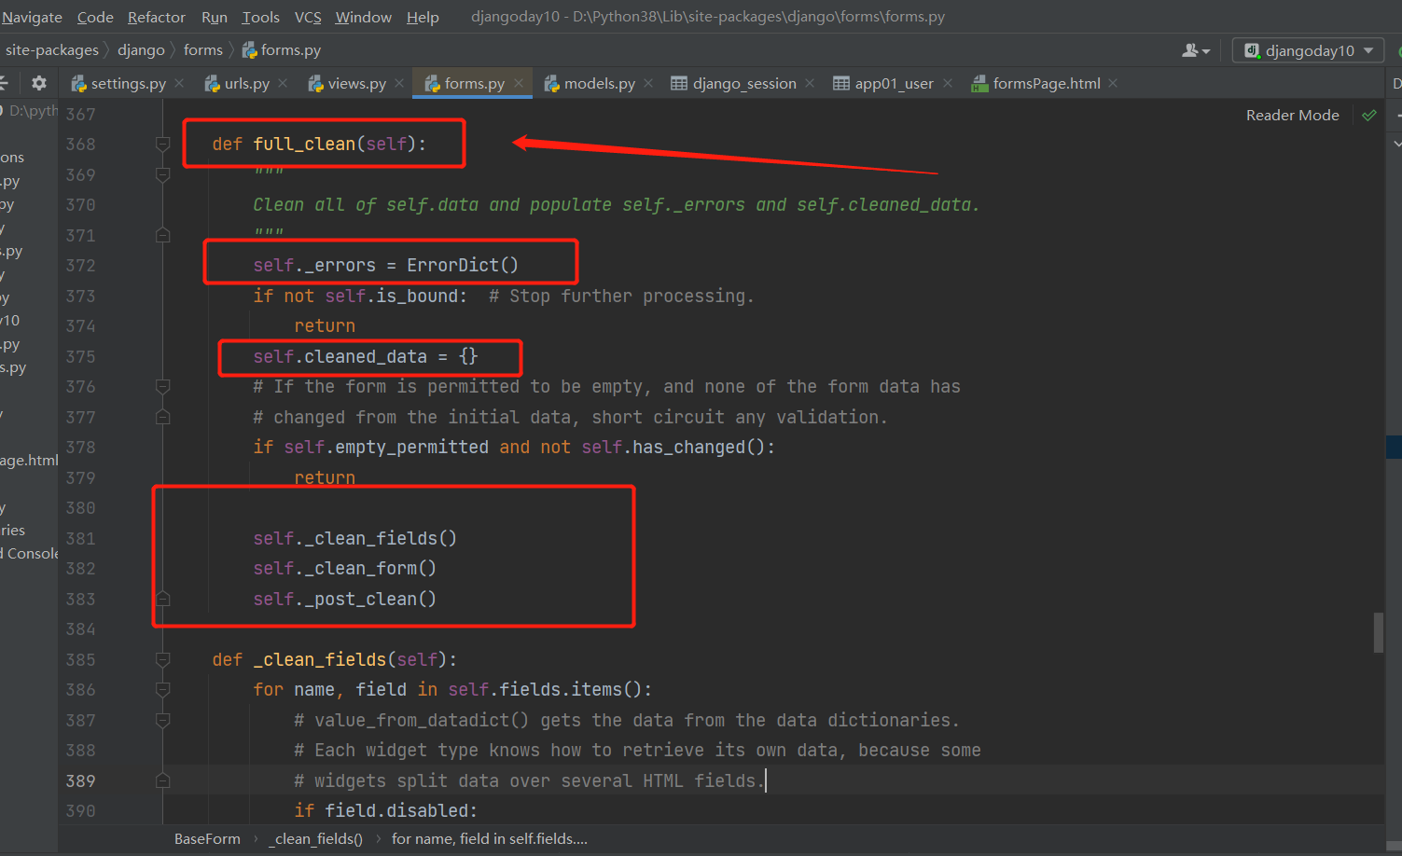Click BaseForm in the bottom breadcrumb

(207, 839)
